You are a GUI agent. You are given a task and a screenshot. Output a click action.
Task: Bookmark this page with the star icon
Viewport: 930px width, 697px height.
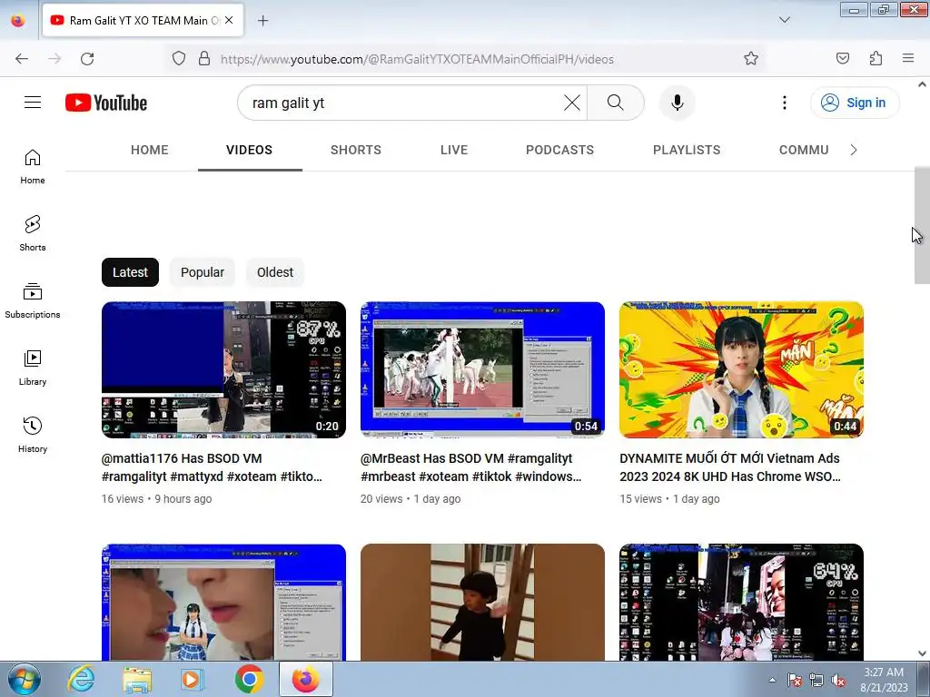pos(751,59)
